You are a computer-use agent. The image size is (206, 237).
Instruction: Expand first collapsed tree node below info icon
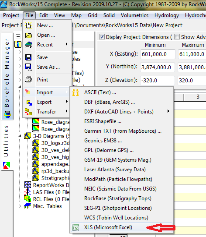click(x=20, y=52)
